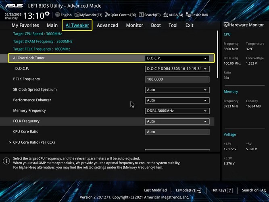This screenshot has width=269, height=202.
Task: Go to the Exit tab
Action: pos(189,25)
